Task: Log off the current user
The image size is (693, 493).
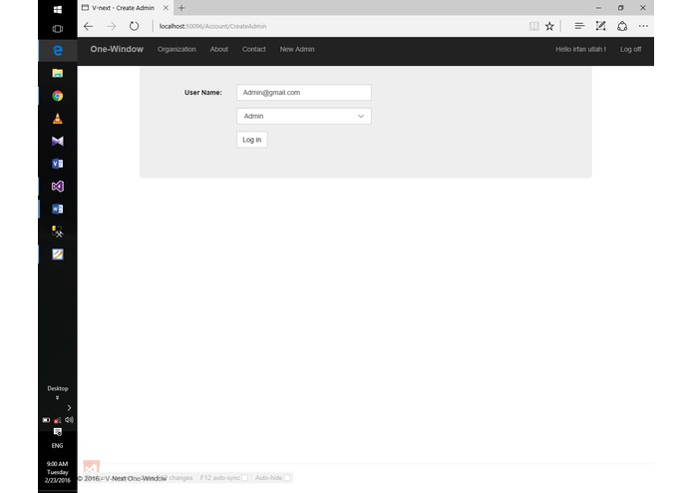Action: click(x=631, y=49)
